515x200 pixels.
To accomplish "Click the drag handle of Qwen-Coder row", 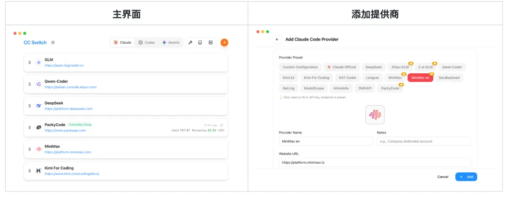I will click(x=30, y=84).
